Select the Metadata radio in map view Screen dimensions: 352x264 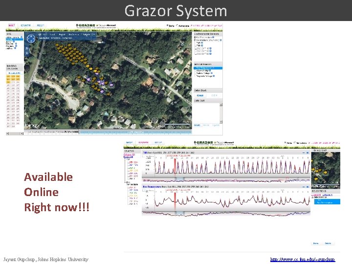(x=177, y=25)
